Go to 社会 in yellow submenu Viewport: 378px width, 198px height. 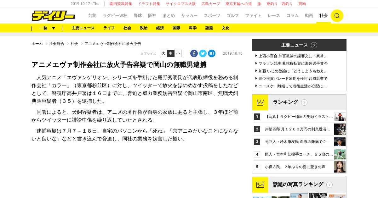tap(127, 28)
